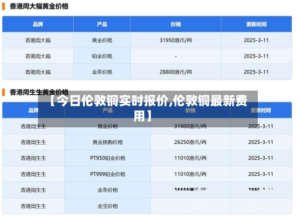Click the price "31900港币/两"
This screenshot has height=218, width=297.
click(190, 126)
